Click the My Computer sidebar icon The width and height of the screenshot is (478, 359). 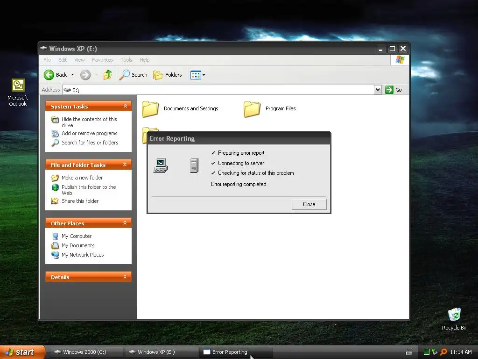pyautogui.click(x=55, y=236)
